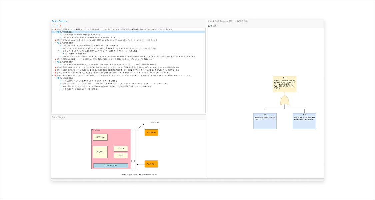375x200 pixels.
Task: Click the share icon of AP-3 row
Action: [58, 62]
